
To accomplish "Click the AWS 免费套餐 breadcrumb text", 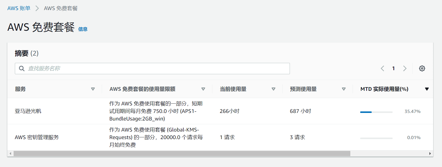I will coord(61,8).
